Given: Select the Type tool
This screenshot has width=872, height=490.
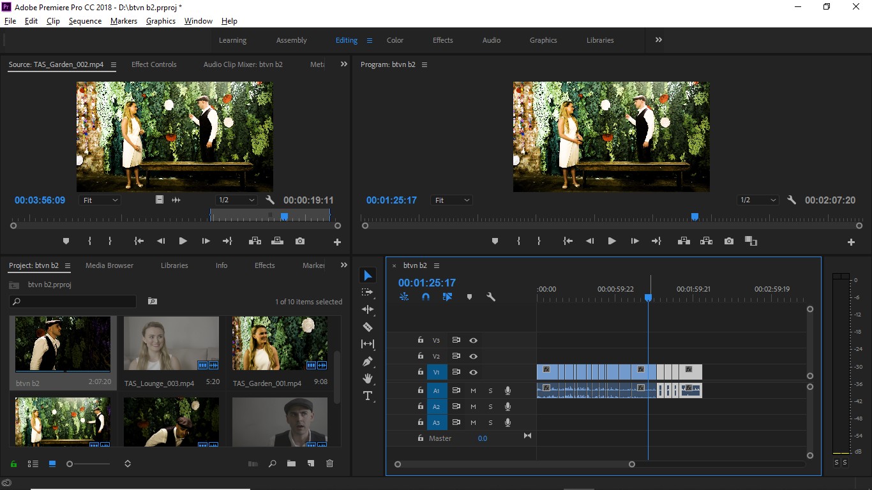Looking at the screenshot, I should pyautogui.click(x=368, y=396).
